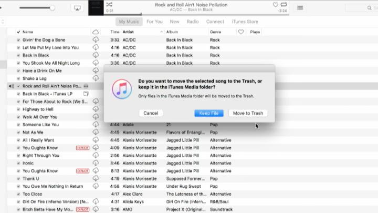378x213 pixels.
Task: Select For Those About to Rock row
Action: click(55, 102)
